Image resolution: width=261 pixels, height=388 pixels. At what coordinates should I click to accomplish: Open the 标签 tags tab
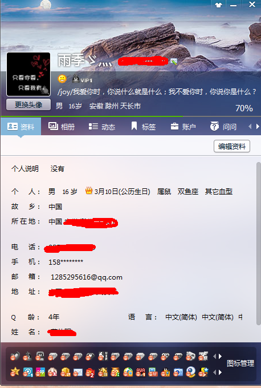pos(143,127)
